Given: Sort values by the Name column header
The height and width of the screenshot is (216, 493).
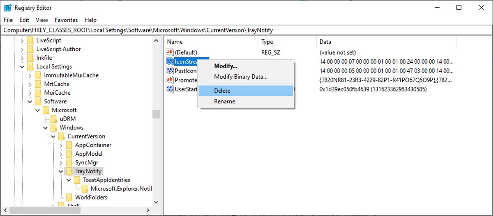Looking at the screenshot, I should pos(175,42).
